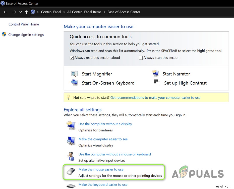
Task: Click Ease of Access icon in address bar
Action: pyautogui.click(x=33, y=12)
